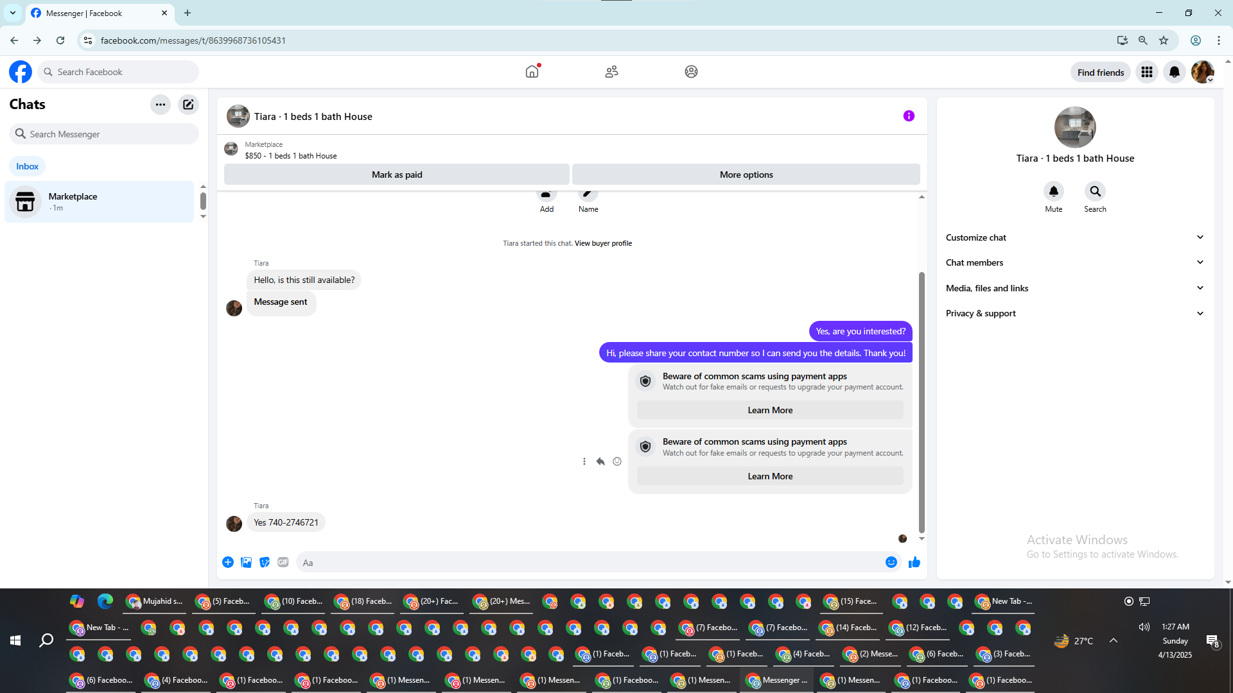The height and width of the screenshot is (693, 1233).
Task: Open a new browser tab
Action: click(x=188, y=13)
